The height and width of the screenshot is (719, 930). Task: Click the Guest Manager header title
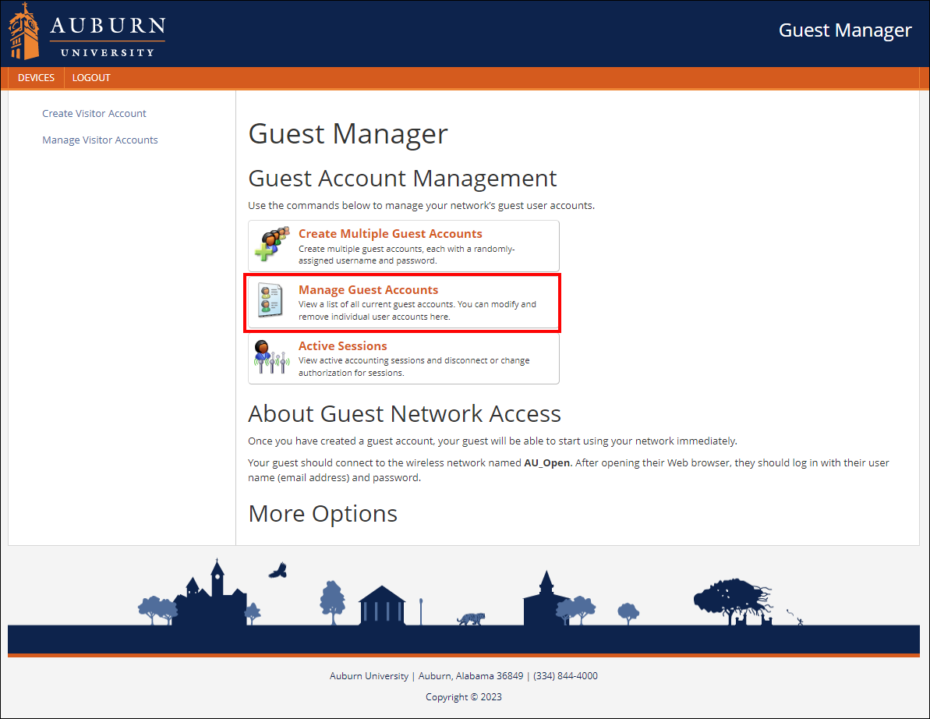844,30
